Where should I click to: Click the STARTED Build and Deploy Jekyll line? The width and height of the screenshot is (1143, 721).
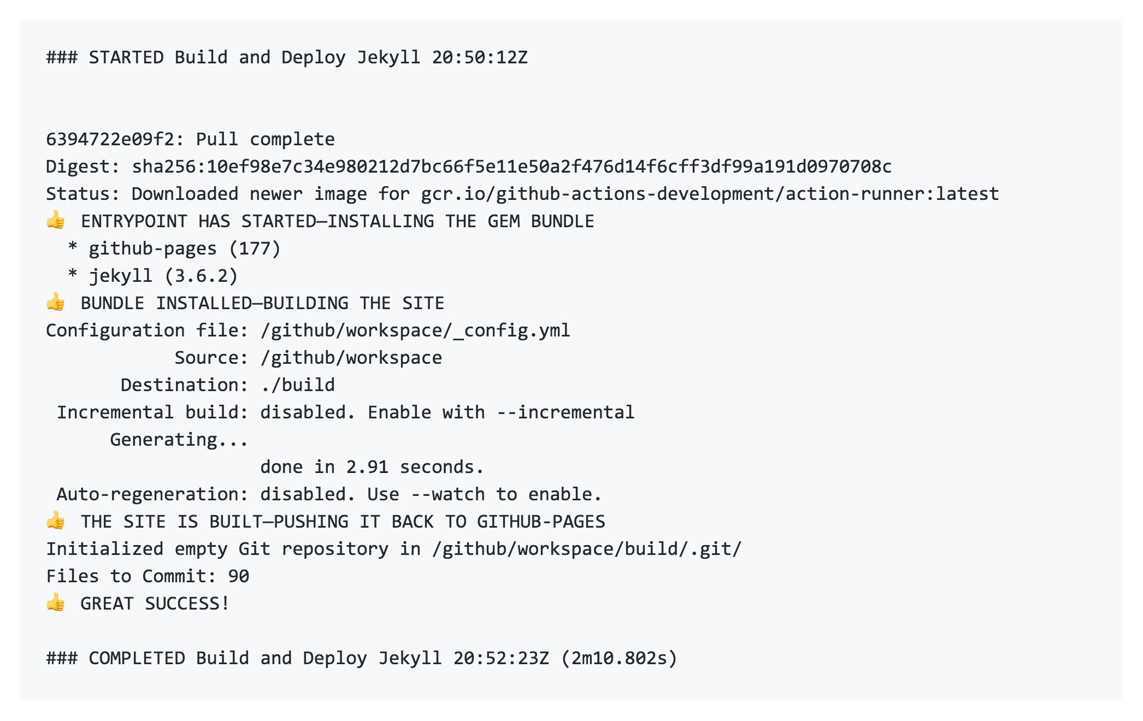[x=287, y=57]
